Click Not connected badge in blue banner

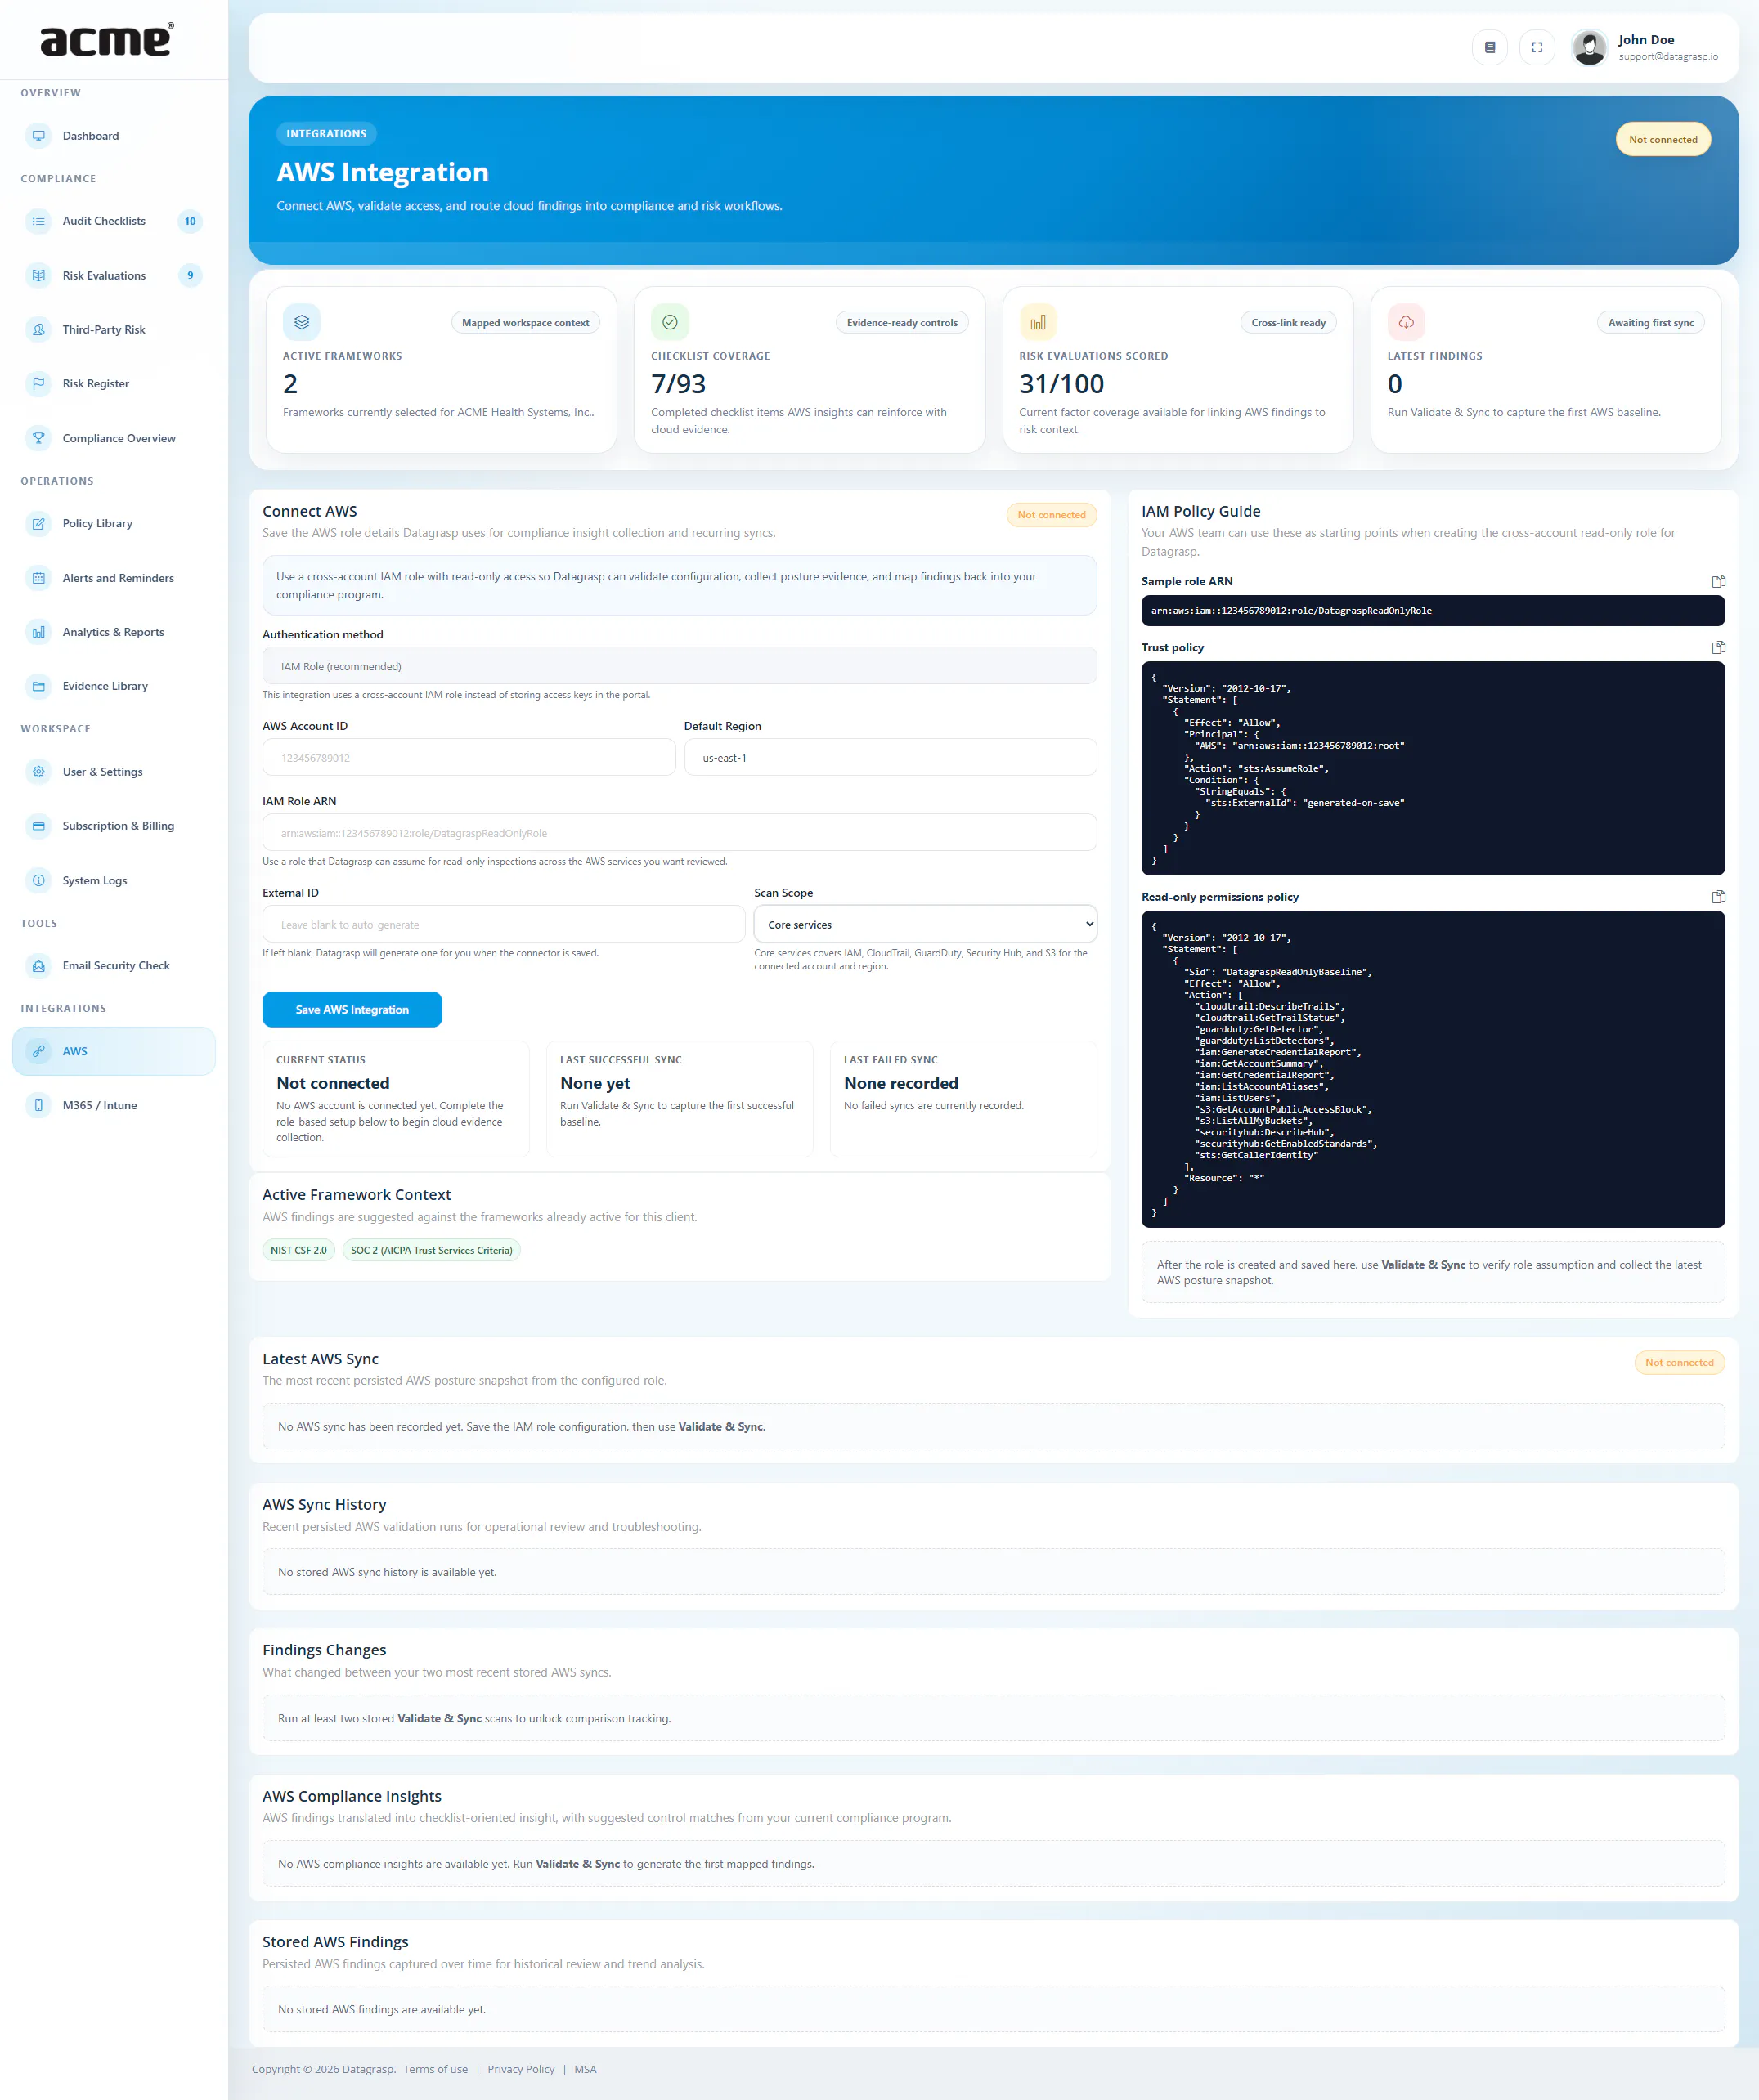(x=1663, y=139)
